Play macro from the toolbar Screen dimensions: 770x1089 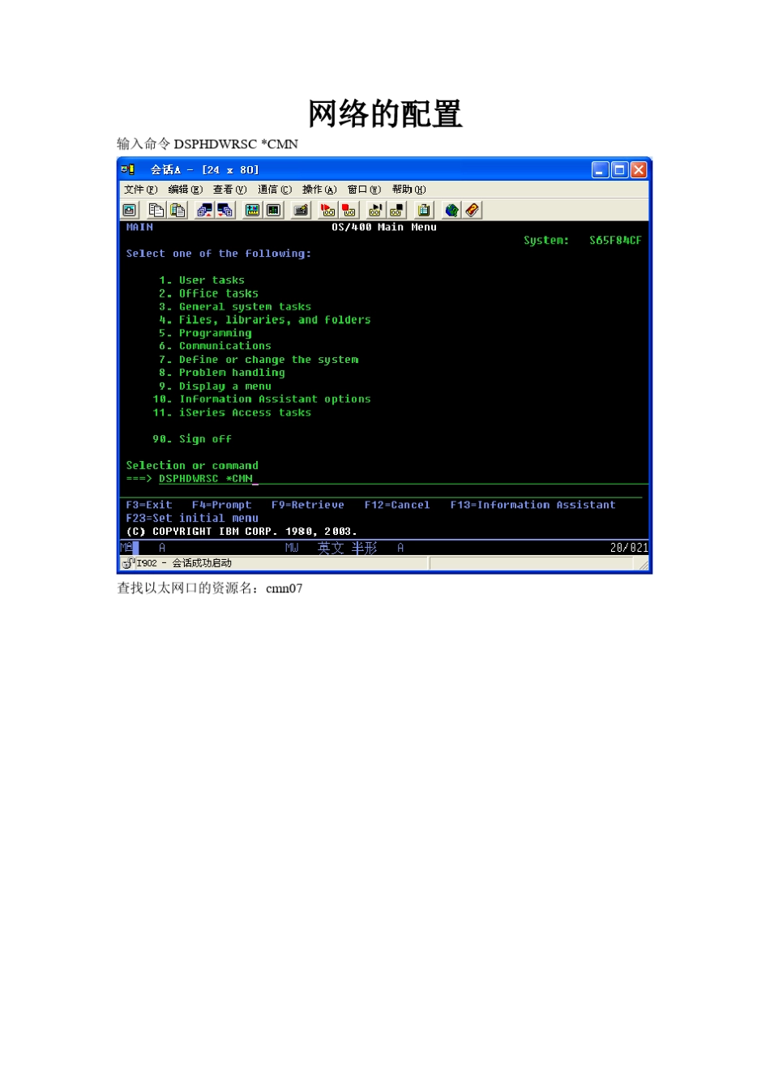(x=376, y=210)
